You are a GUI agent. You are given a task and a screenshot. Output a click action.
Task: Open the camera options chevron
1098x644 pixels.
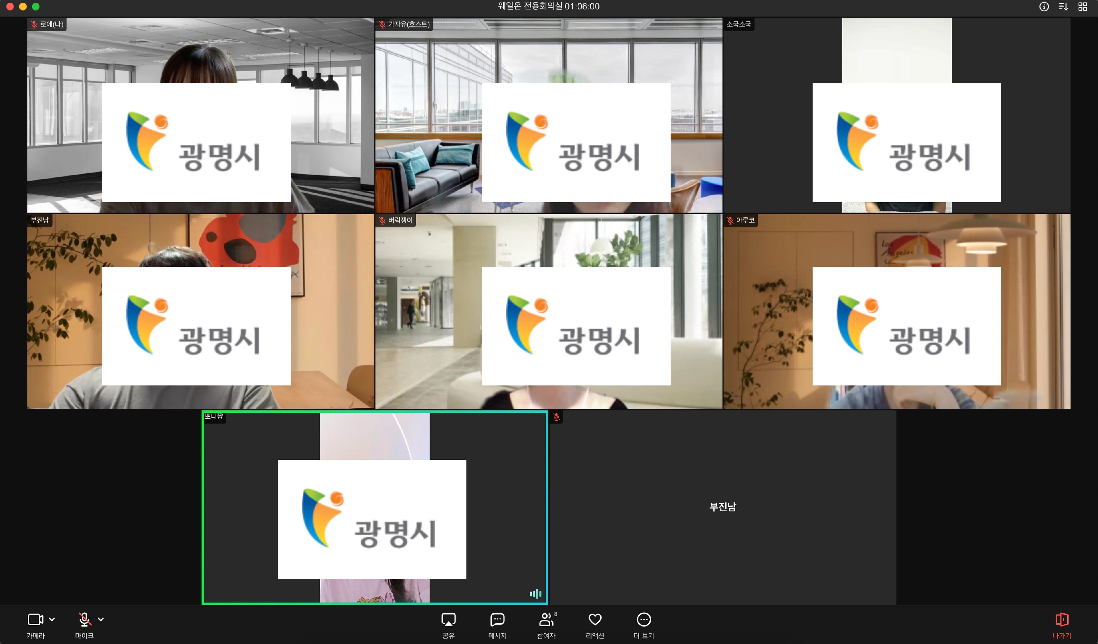pos(52,619)
